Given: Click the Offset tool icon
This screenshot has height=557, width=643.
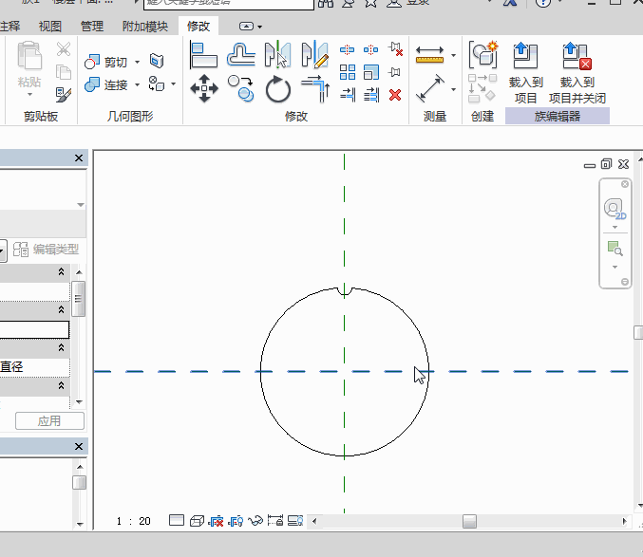Looking at the screenshot, I should pyautogui.click(x=241, y=55).
